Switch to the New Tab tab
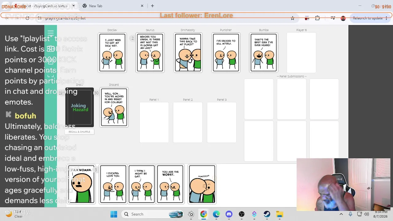 113,6
